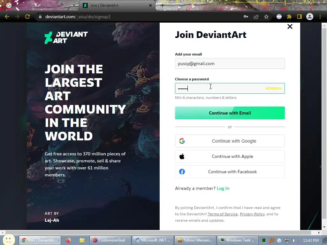Open the Terms of Service link
The width and height of the screenshot is (327, 245).
click(x=223, y=214)
